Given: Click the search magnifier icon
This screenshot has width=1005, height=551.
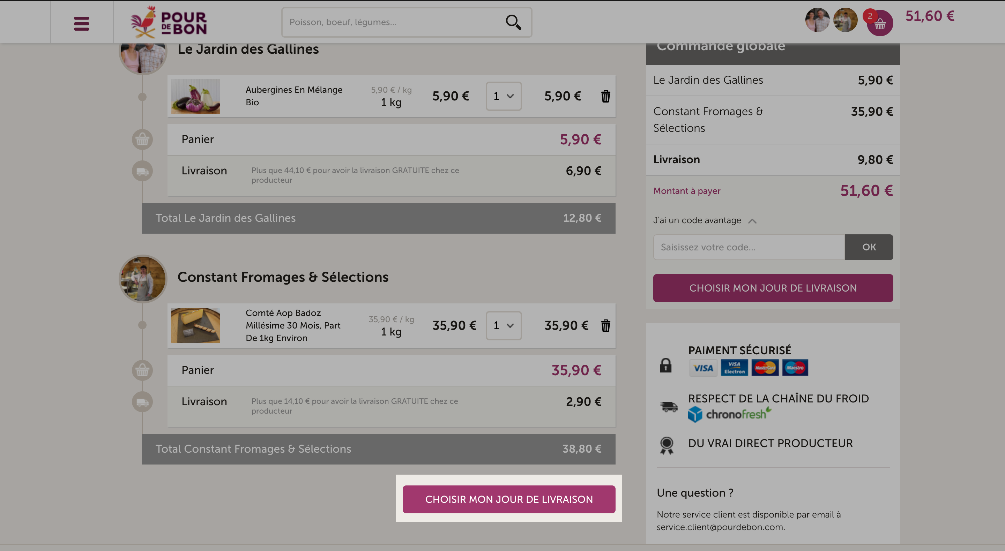Looking at the screenshot, I should coord(513,22).
